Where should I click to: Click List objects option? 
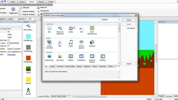[131, 28]
